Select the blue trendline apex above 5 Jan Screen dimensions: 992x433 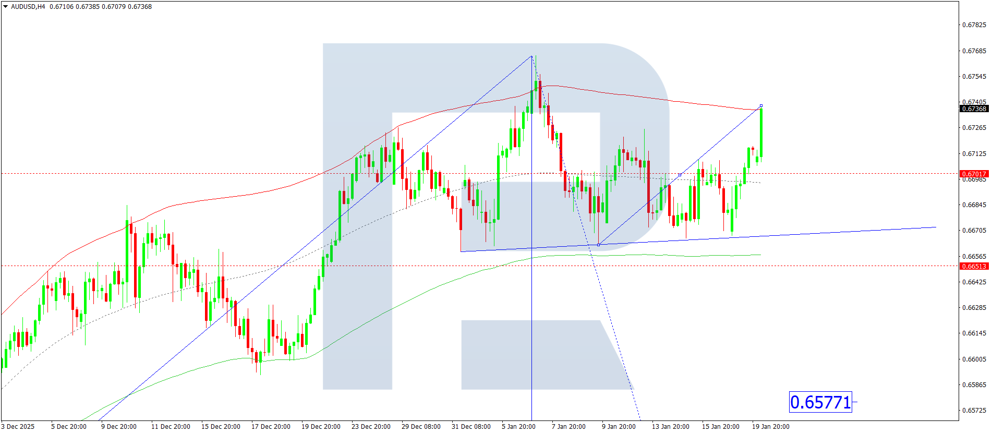click(531, 56)
